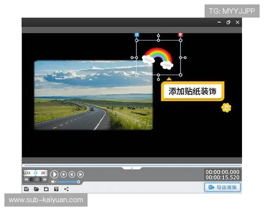Viewport: 264px width, 211px height.
Task: Set playback speed to 1/2X
Action: 27,173
